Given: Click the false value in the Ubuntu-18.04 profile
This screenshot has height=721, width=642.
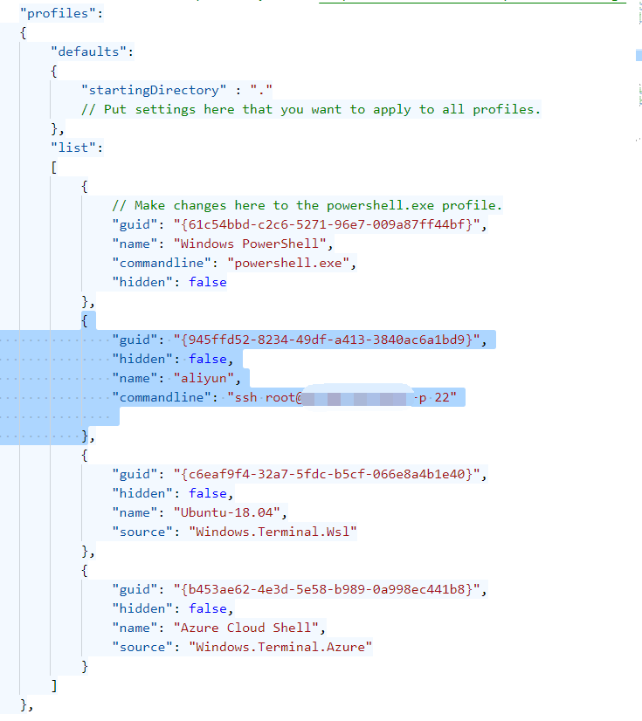Looking at the screenshot, I should click(208, 493).
